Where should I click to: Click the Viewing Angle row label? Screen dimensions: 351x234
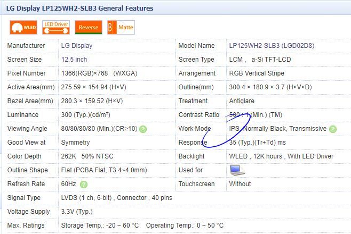pyautogui.click(x=27, y=129)
